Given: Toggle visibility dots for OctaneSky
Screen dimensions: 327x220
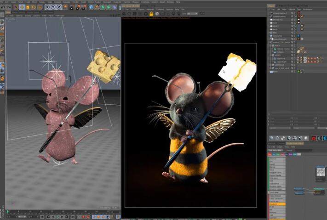Looking at the screenshot, I should [x=295, y=36].
